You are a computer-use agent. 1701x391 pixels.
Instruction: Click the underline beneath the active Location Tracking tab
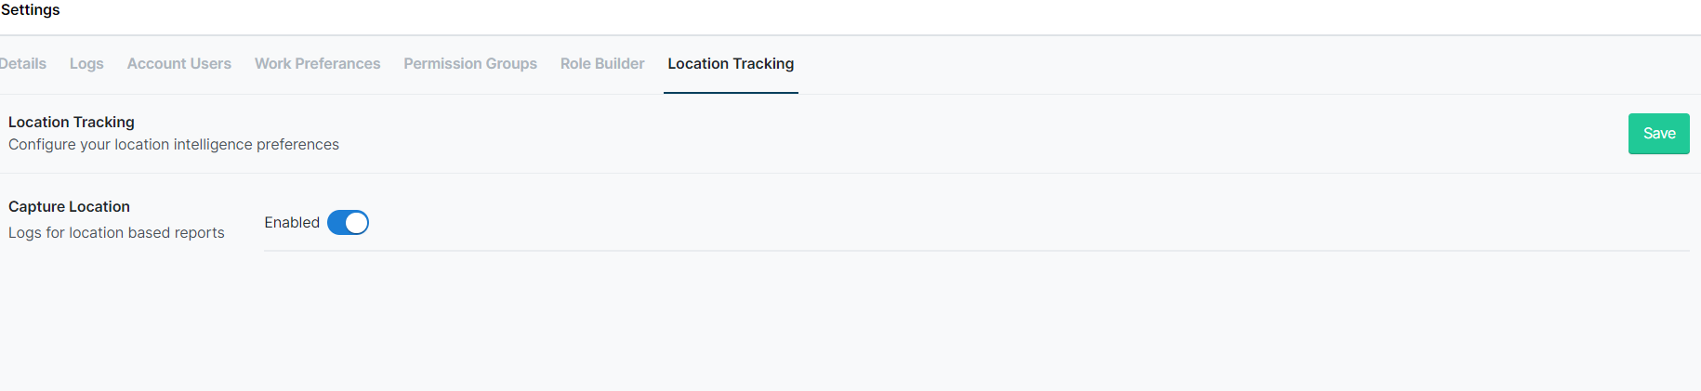coord(731,93)
